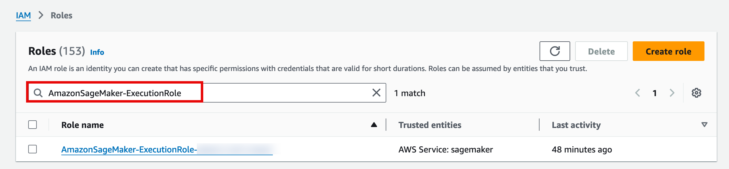Click the refresh roles icon button
Viewport: 729px width, 169px height.
[x=555, y=51]
